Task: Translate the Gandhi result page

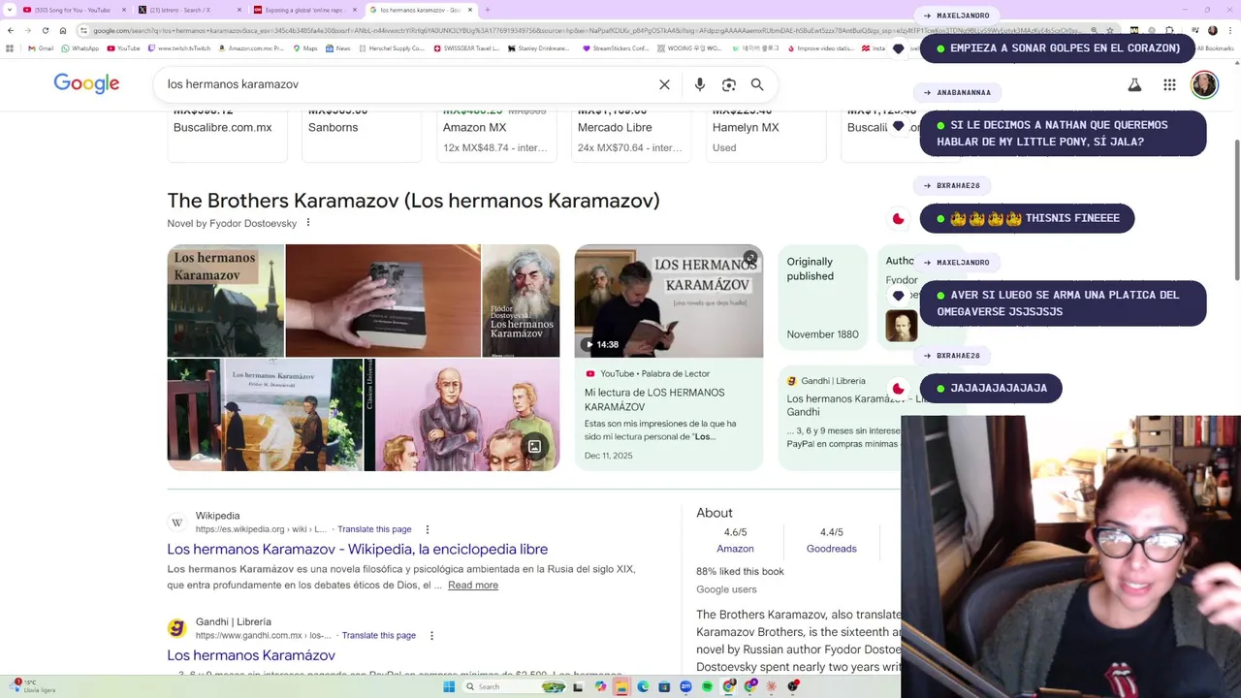Action: pos(379,635)
